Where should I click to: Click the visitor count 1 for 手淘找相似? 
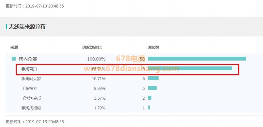144,108
